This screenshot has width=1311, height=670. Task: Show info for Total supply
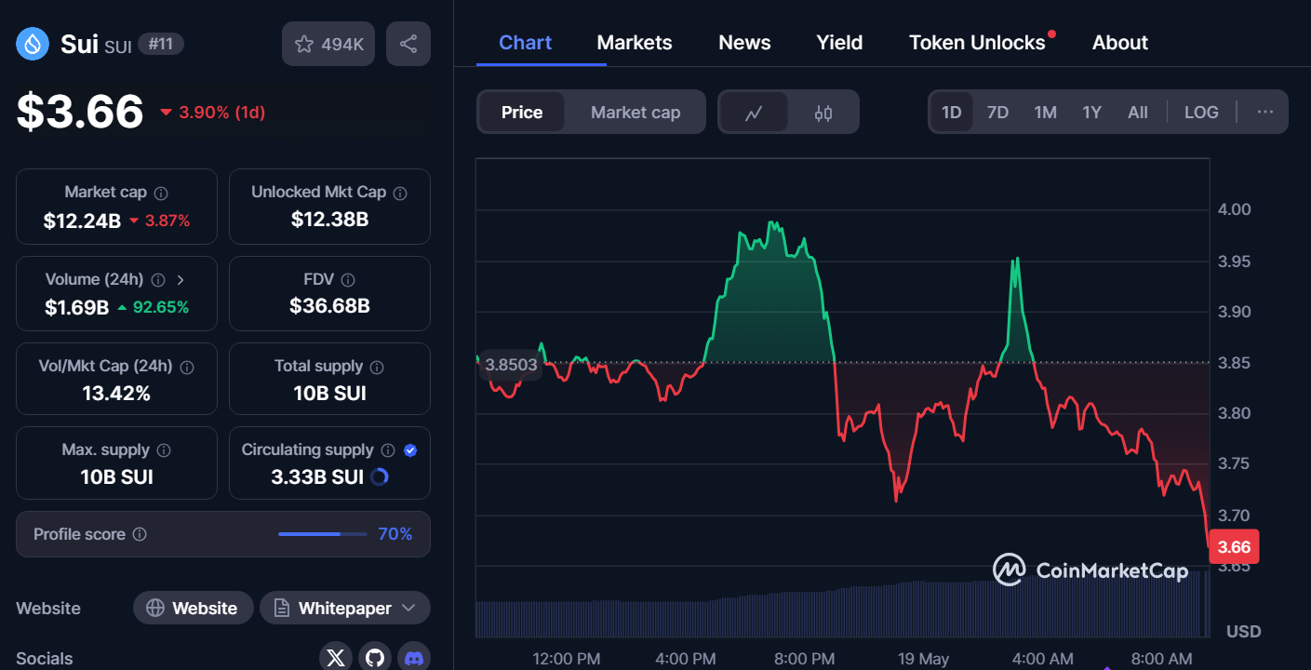coord(378,368)
